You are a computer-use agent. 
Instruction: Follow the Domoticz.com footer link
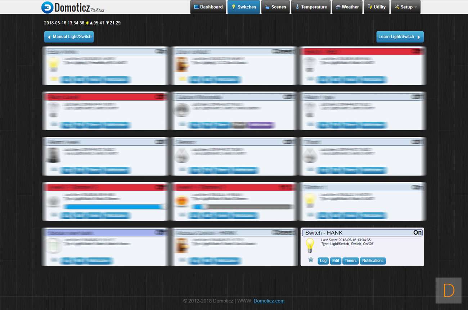[x=269, y=301]
